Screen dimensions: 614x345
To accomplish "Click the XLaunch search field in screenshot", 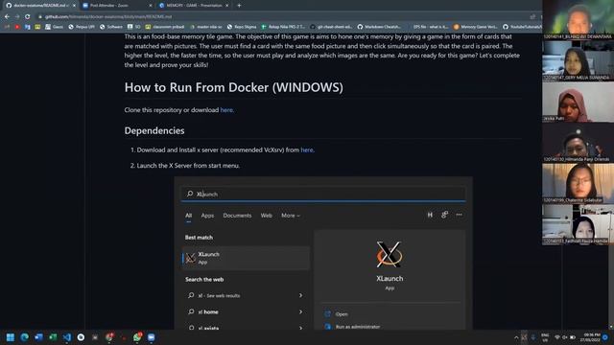I will (323, 194).
